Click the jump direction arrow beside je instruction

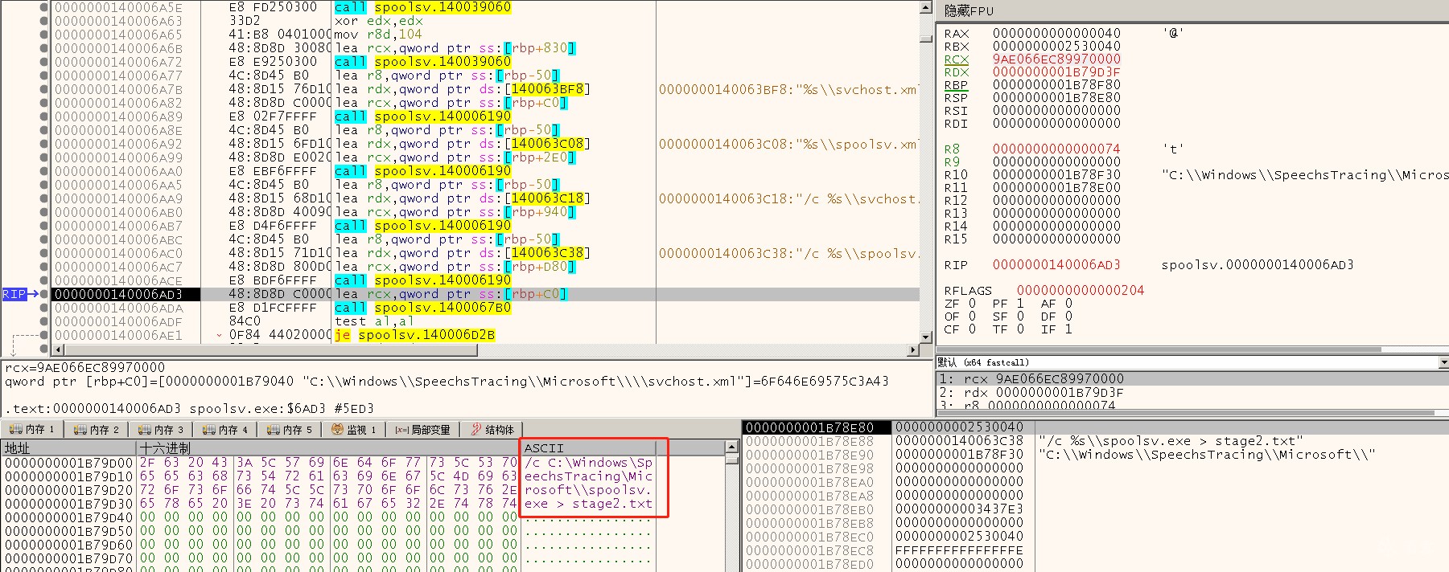pyautogui.click(x=220, y=335)
